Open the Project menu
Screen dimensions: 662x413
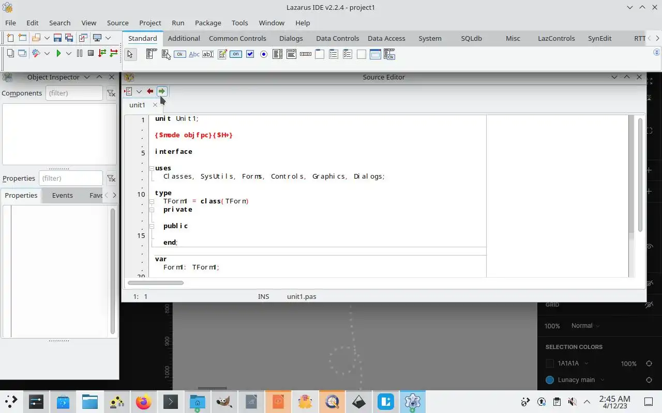click(x=150, y=23)
